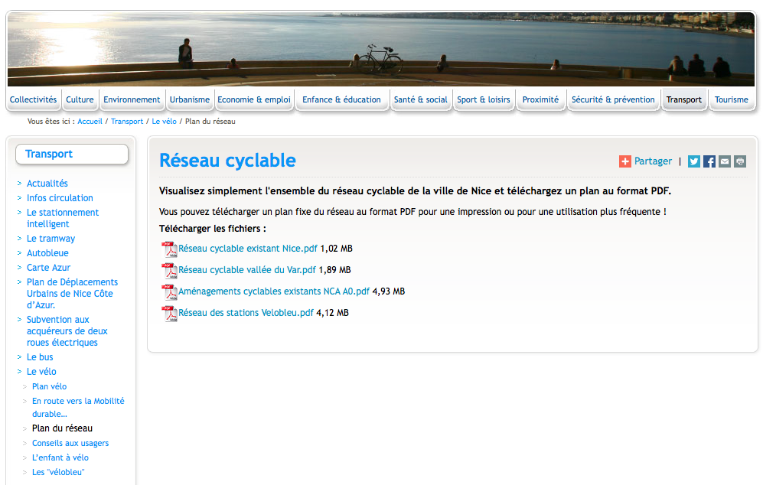Share the page on Twitter

pos(693,161)
